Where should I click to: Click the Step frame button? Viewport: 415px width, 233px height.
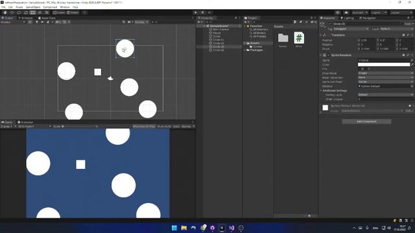coord(209,12)
